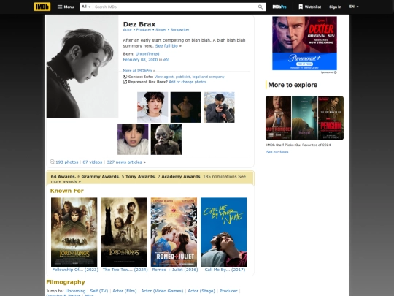This screenshot has width=394, height=296.
Task: Jump to Self (TV) filmography section
Action: click(x=99, y=291)
